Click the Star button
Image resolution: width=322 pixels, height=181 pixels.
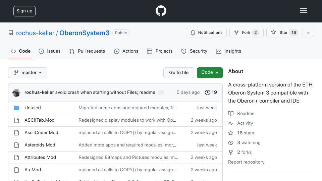[284, 33]
